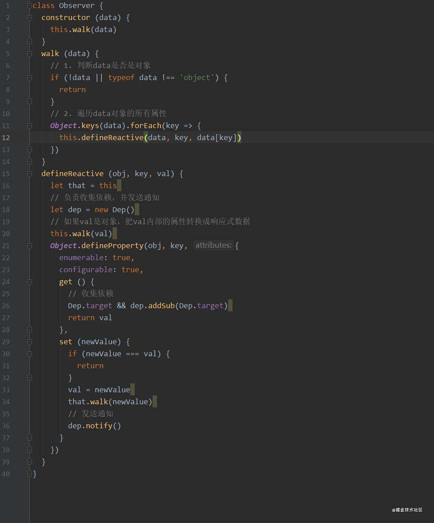Click line number 3 in the gutter
The height and width of the screenshot is (523, 434).
pyautogui.click(x=8, y=30)
